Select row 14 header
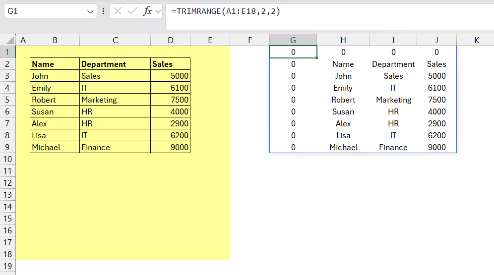Image resolution: width=494 pixels, height=275 pixels. 7,207
